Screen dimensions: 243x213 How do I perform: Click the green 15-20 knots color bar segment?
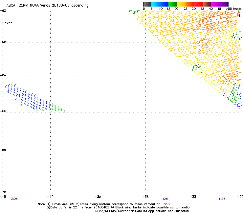[173, 4]
